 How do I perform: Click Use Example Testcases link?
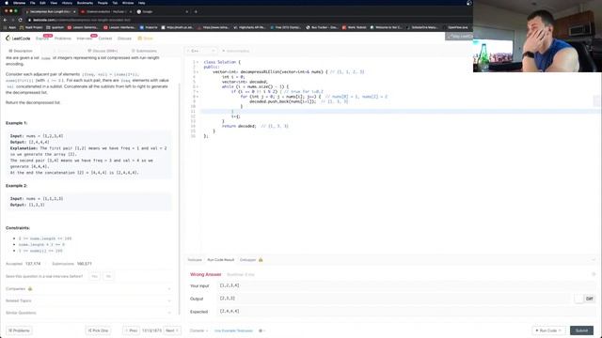click(x=233, y=330)
